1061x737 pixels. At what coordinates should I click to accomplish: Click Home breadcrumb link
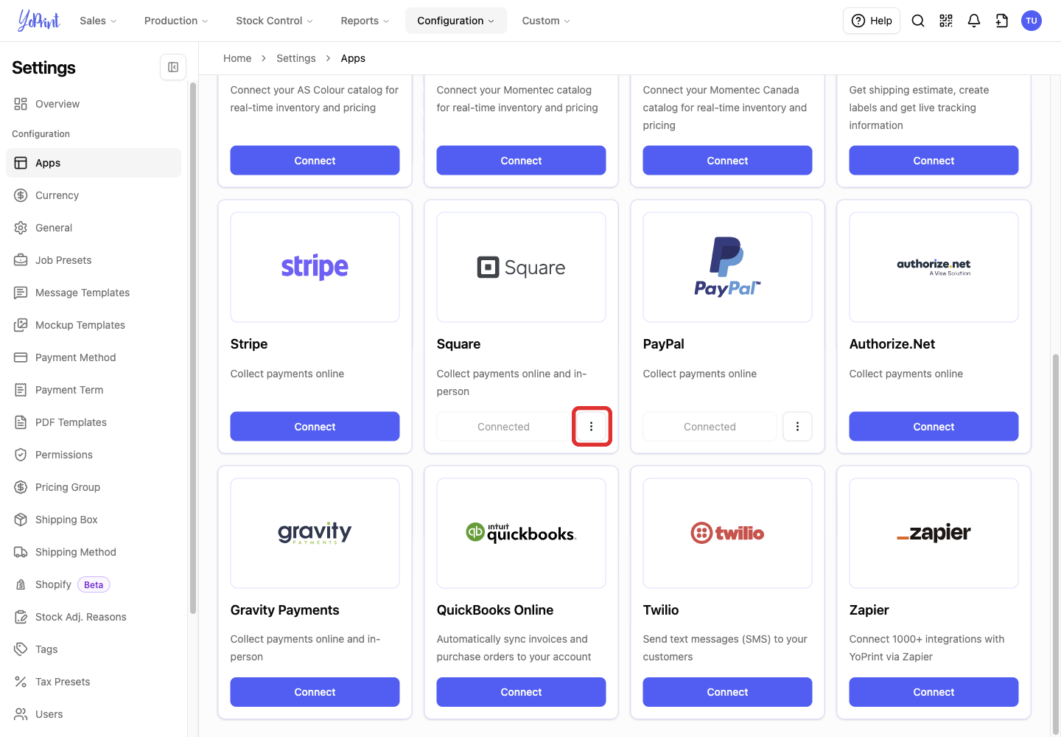pos(237,58)
